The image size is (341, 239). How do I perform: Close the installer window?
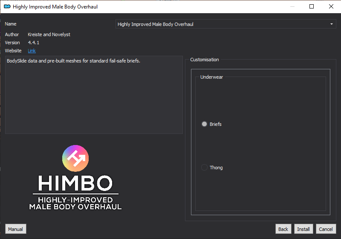pyautogui.click(x=331, y=6)
